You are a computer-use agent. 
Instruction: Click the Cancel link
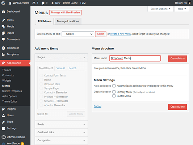(x=97, y=106)
